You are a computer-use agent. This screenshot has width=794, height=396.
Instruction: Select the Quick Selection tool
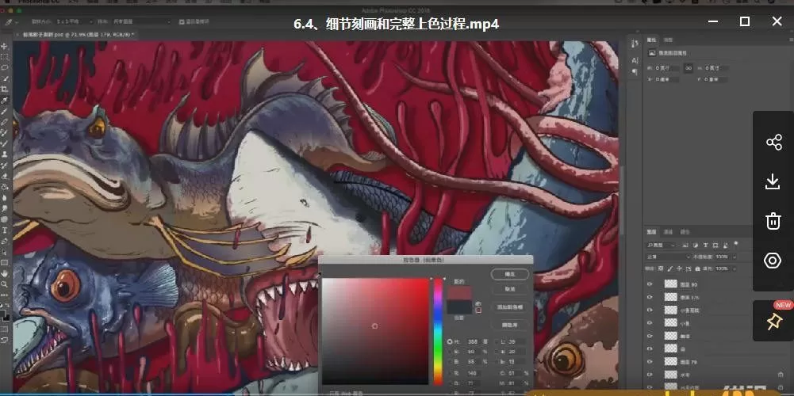5,78
